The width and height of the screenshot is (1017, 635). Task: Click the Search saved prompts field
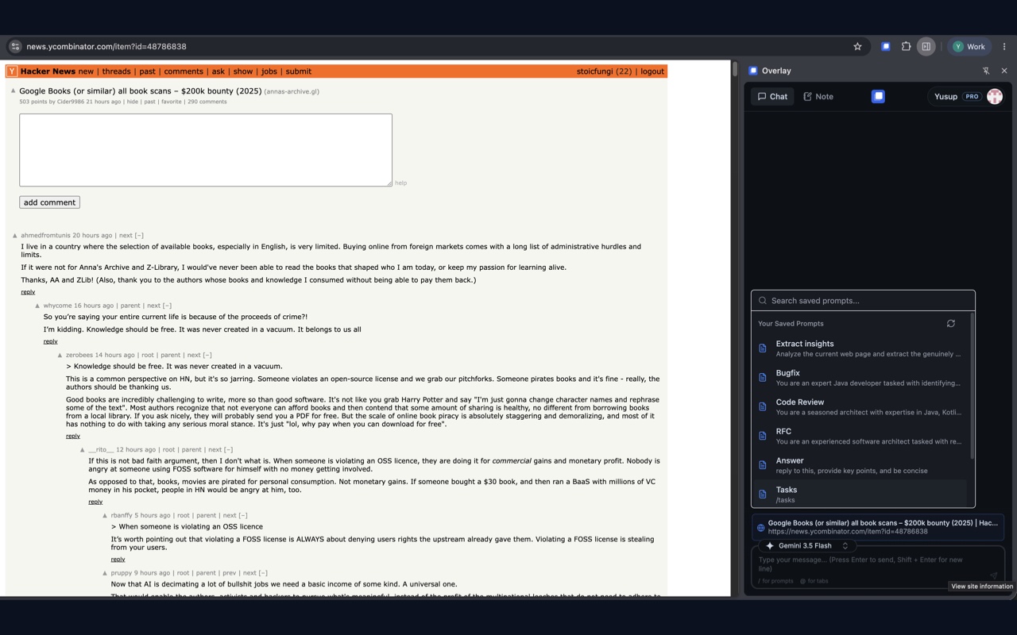click(864, 301)
